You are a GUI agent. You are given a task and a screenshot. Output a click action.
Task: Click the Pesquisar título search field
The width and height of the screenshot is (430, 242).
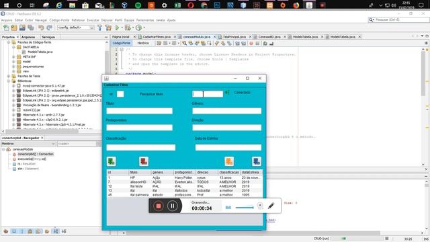tap(208, 94)
